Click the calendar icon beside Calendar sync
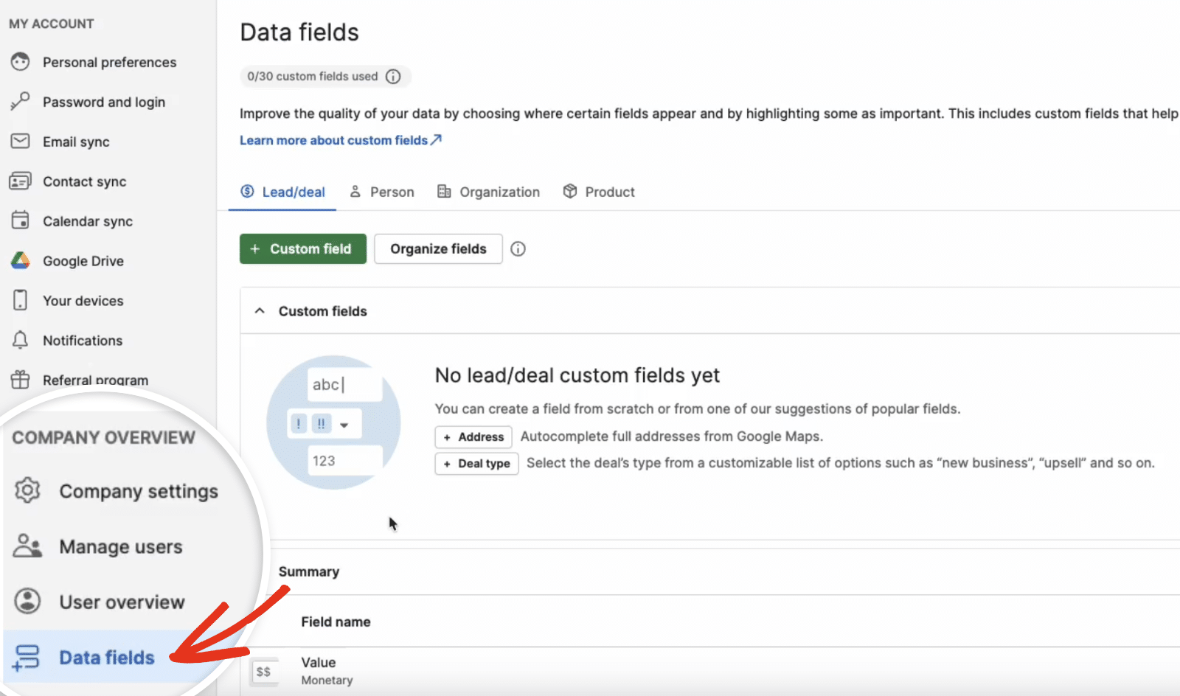The height and width of the screenshot is (696, 1180). coord(21,220)
